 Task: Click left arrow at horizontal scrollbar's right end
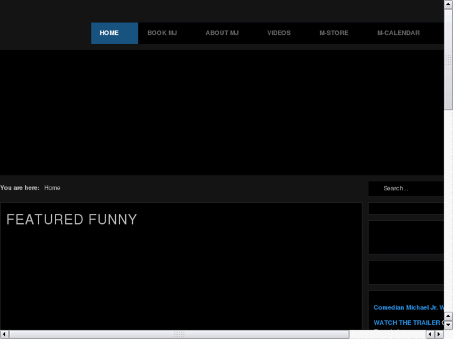[x=430, y=335]
